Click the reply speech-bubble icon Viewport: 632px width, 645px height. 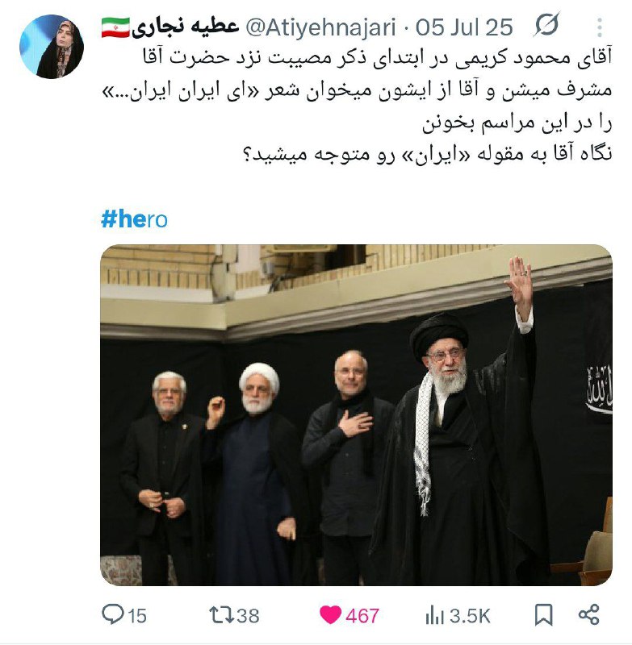112,615
